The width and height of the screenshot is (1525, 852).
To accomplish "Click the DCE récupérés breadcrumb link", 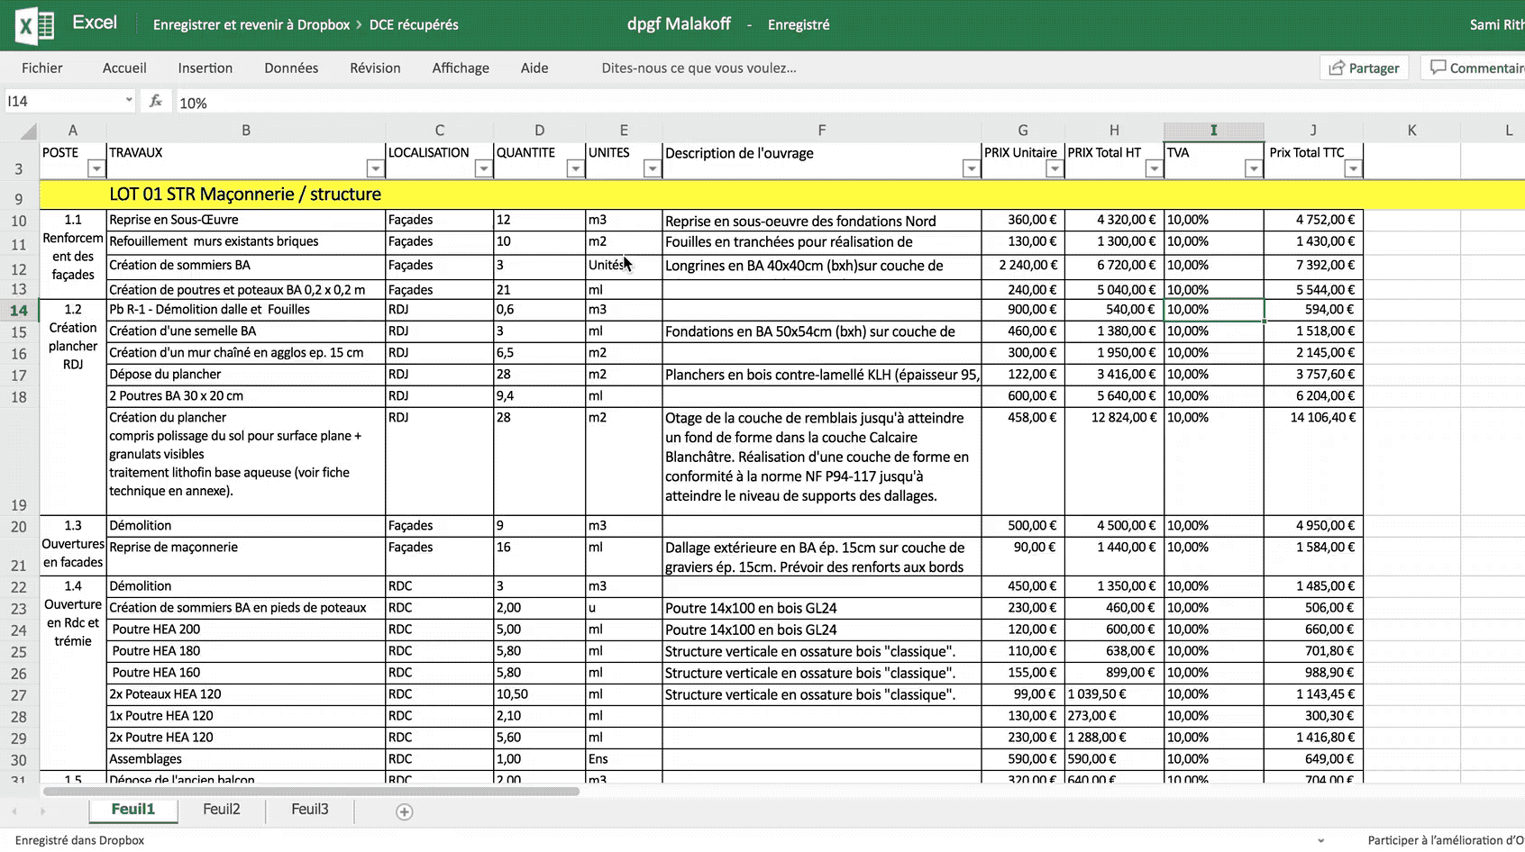I will point(414,25).
